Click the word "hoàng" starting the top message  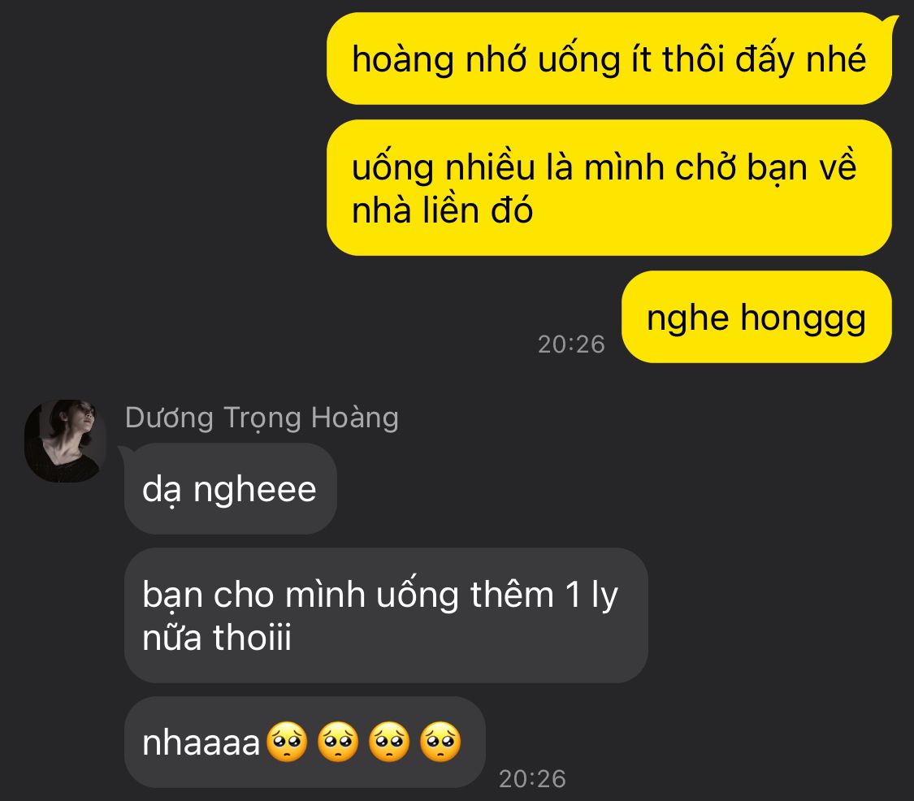[x=403, y=59]
